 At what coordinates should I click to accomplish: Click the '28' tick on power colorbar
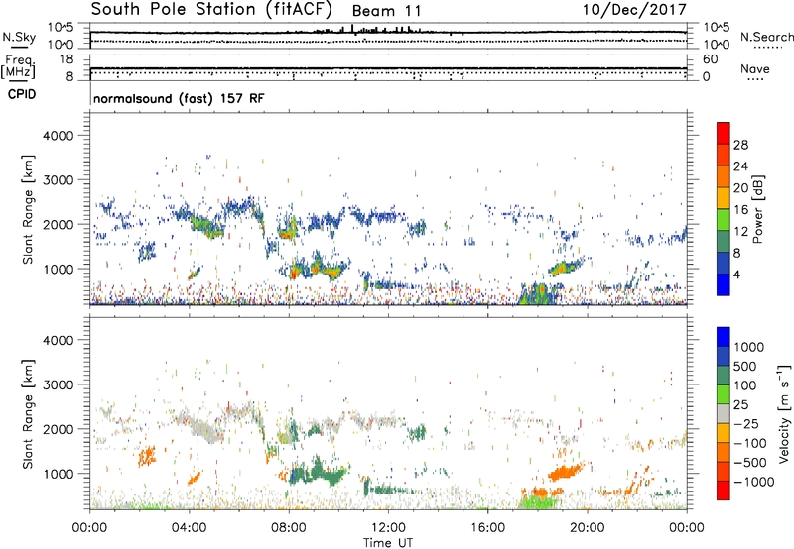click(740, 145)
